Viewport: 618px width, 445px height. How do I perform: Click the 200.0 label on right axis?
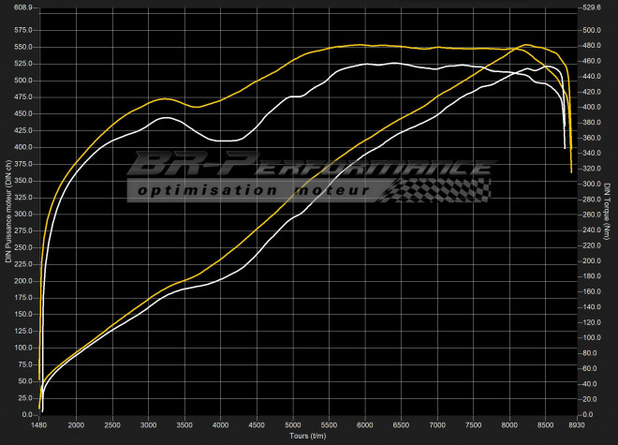588,260
